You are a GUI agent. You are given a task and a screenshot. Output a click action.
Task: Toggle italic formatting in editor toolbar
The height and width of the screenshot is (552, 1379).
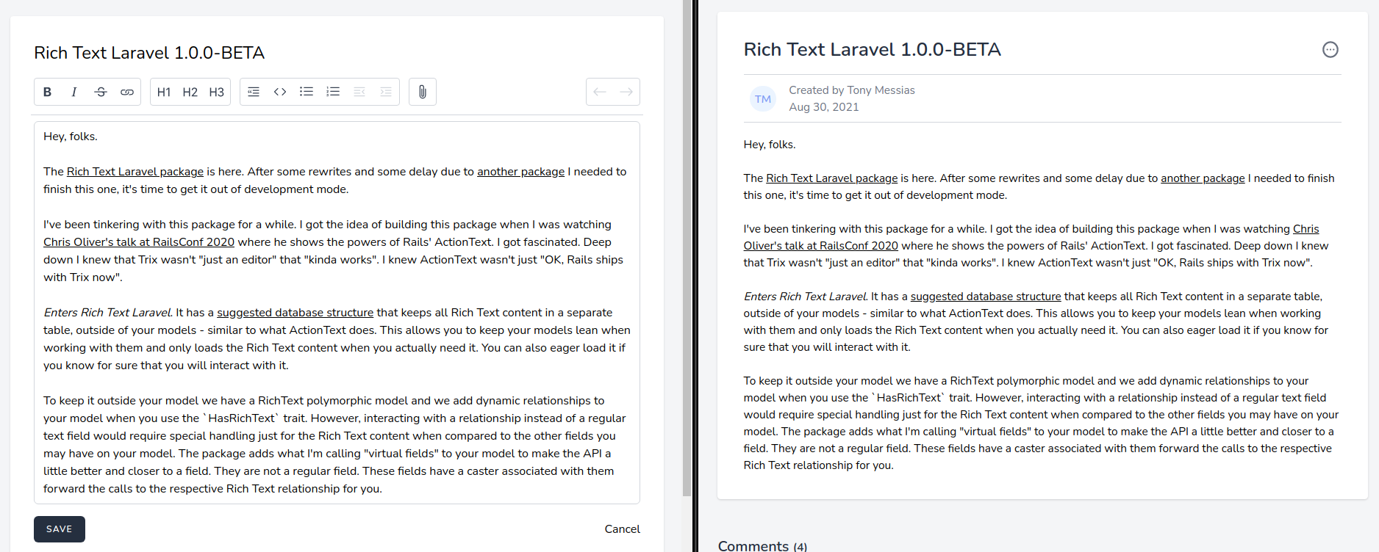[74, 92]
